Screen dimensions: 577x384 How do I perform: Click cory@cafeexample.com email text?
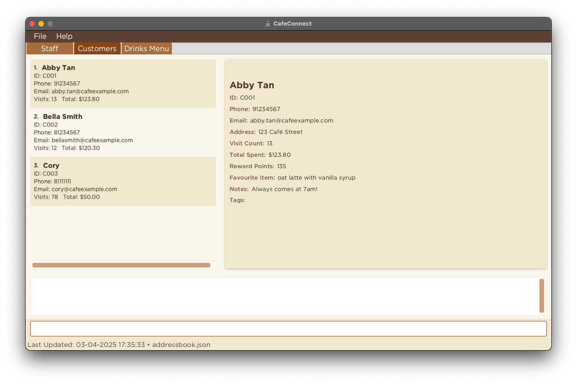pyautogui.click(x=84, y=189)
